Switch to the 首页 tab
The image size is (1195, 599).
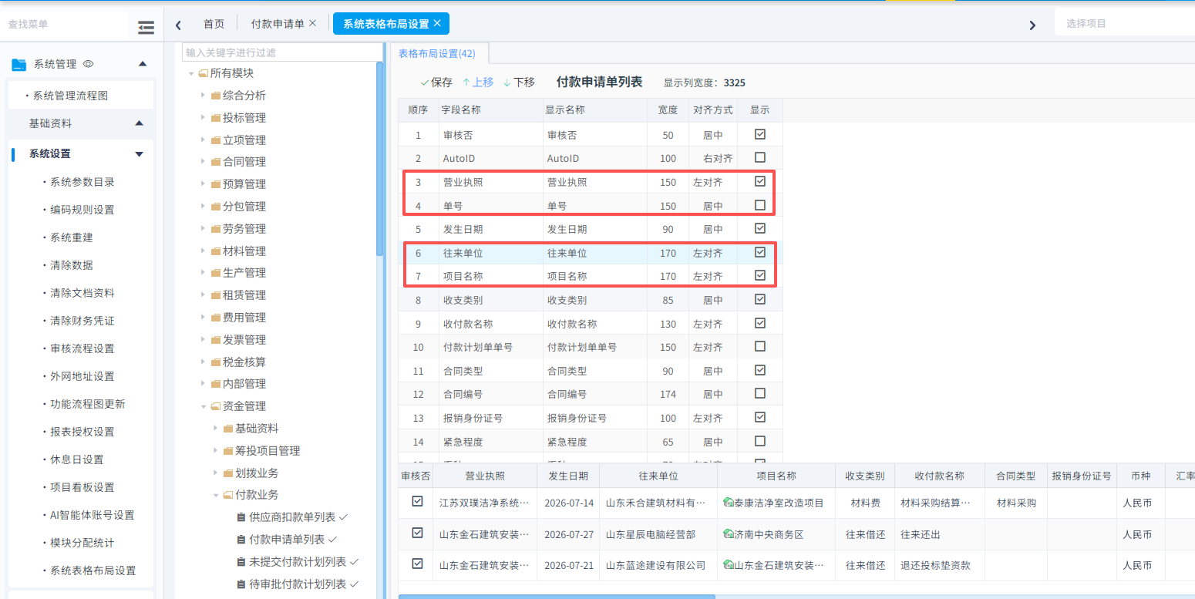tap(214, 24)
